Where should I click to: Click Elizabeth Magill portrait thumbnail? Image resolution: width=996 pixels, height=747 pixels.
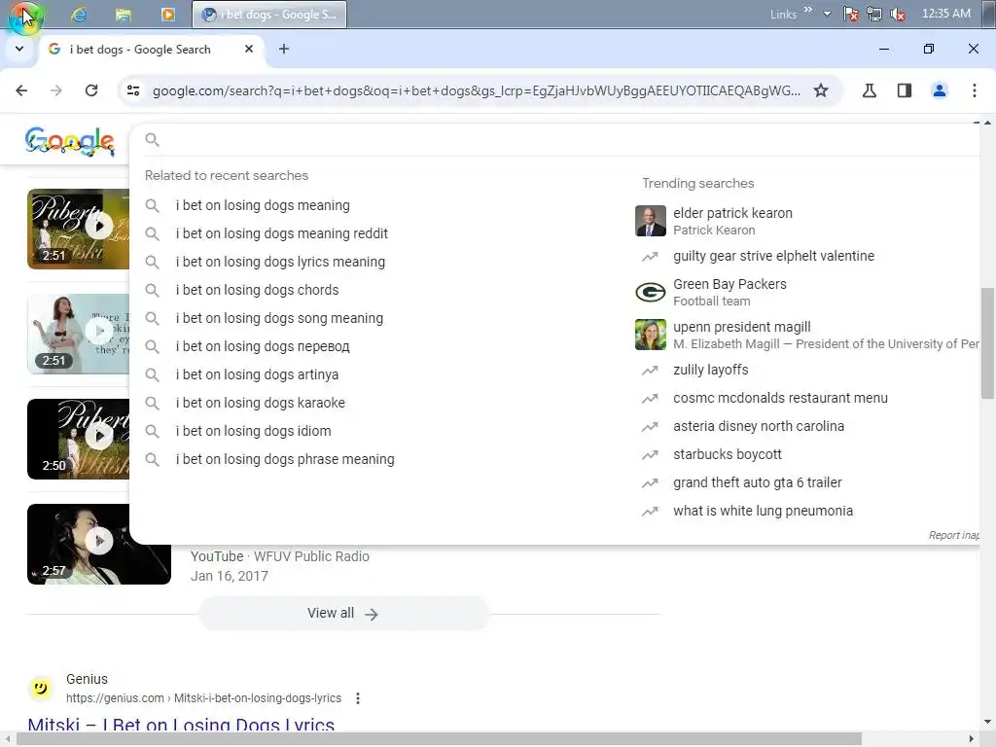tap(651, 335)
